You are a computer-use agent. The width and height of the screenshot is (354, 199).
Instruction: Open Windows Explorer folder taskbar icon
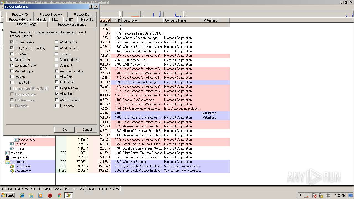31,195
